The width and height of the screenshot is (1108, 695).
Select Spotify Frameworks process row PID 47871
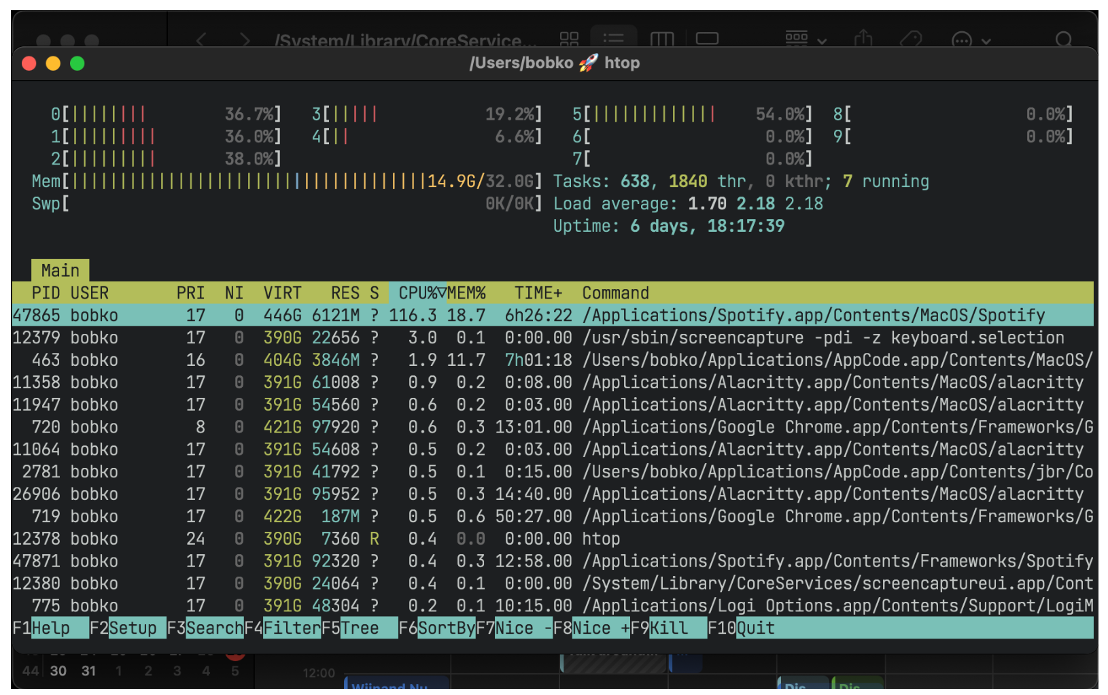tap(553, 561)
